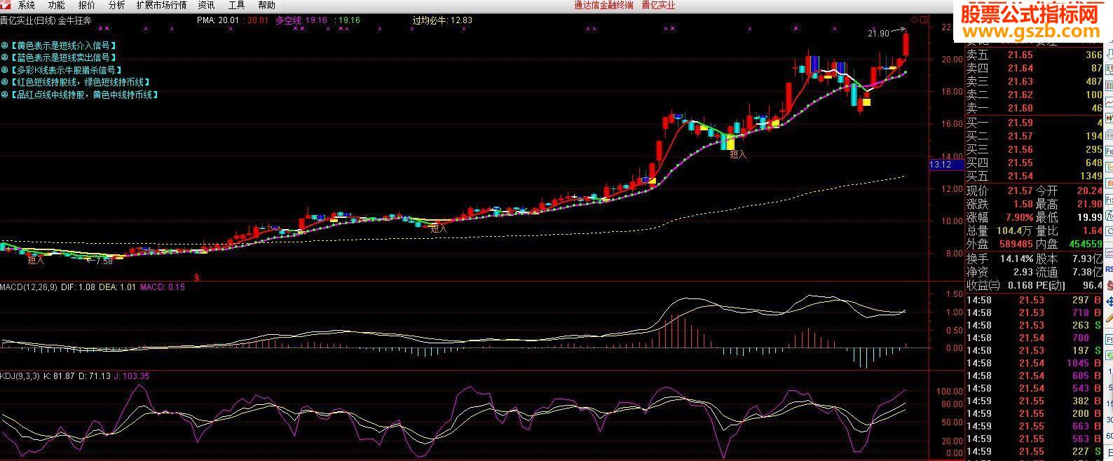The image size is (1113, 461).
Task: Click the MACD(12,26,9) indicator label
Action: point(29,287)
